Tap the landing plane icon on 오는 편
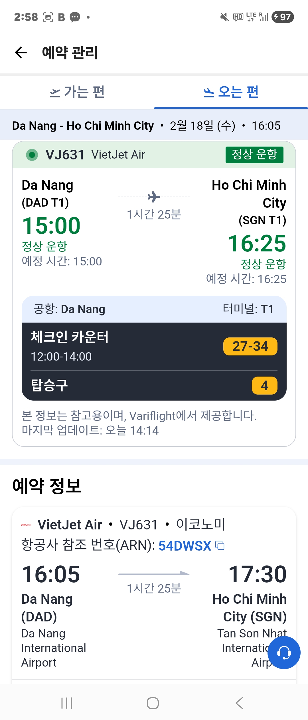The height and width of the screenshot is (720, 308). [x=209, y=93]
